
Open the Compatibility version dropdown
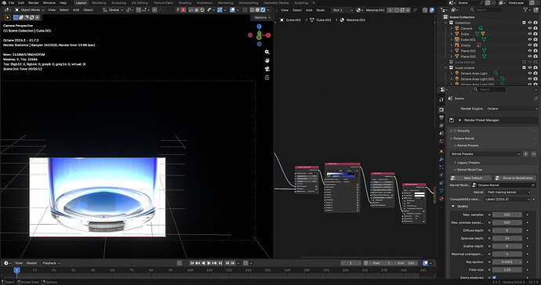[507, 199]
